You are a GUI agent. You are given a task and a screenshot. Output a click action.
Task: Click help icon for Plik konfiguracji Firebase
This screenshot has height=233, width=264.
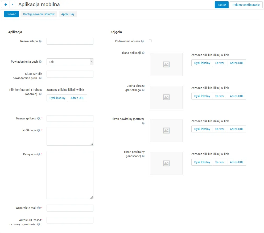[40, 94]
